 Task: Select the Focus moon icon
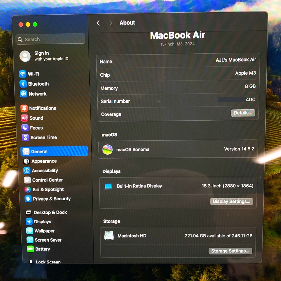tap(25, 128)
